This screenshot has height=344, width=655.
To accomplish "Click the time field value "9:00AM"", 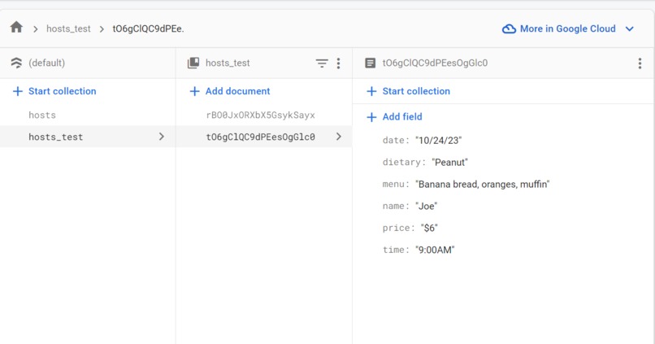I will (435, 250).
